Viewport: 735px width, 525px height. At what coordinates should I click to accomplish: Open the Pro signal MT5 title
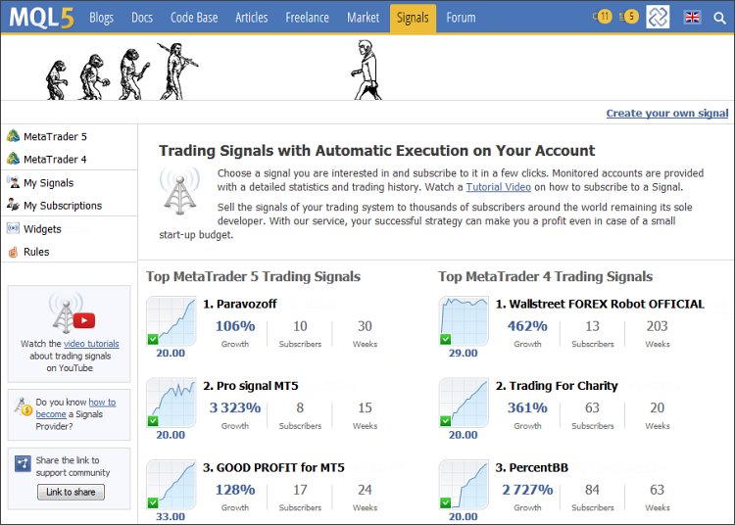tap(251, 386)
